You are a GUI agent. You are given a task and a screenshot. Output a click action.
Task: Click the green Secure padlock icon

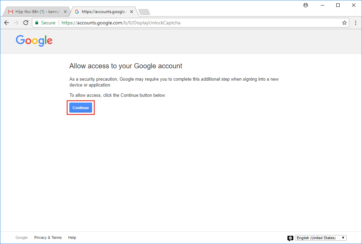[x=37, y=23]
